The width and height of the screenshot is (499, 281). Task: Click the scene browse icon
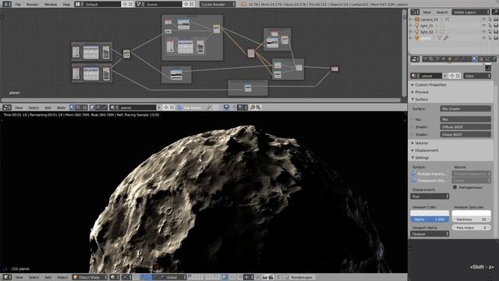click(140, 4)
